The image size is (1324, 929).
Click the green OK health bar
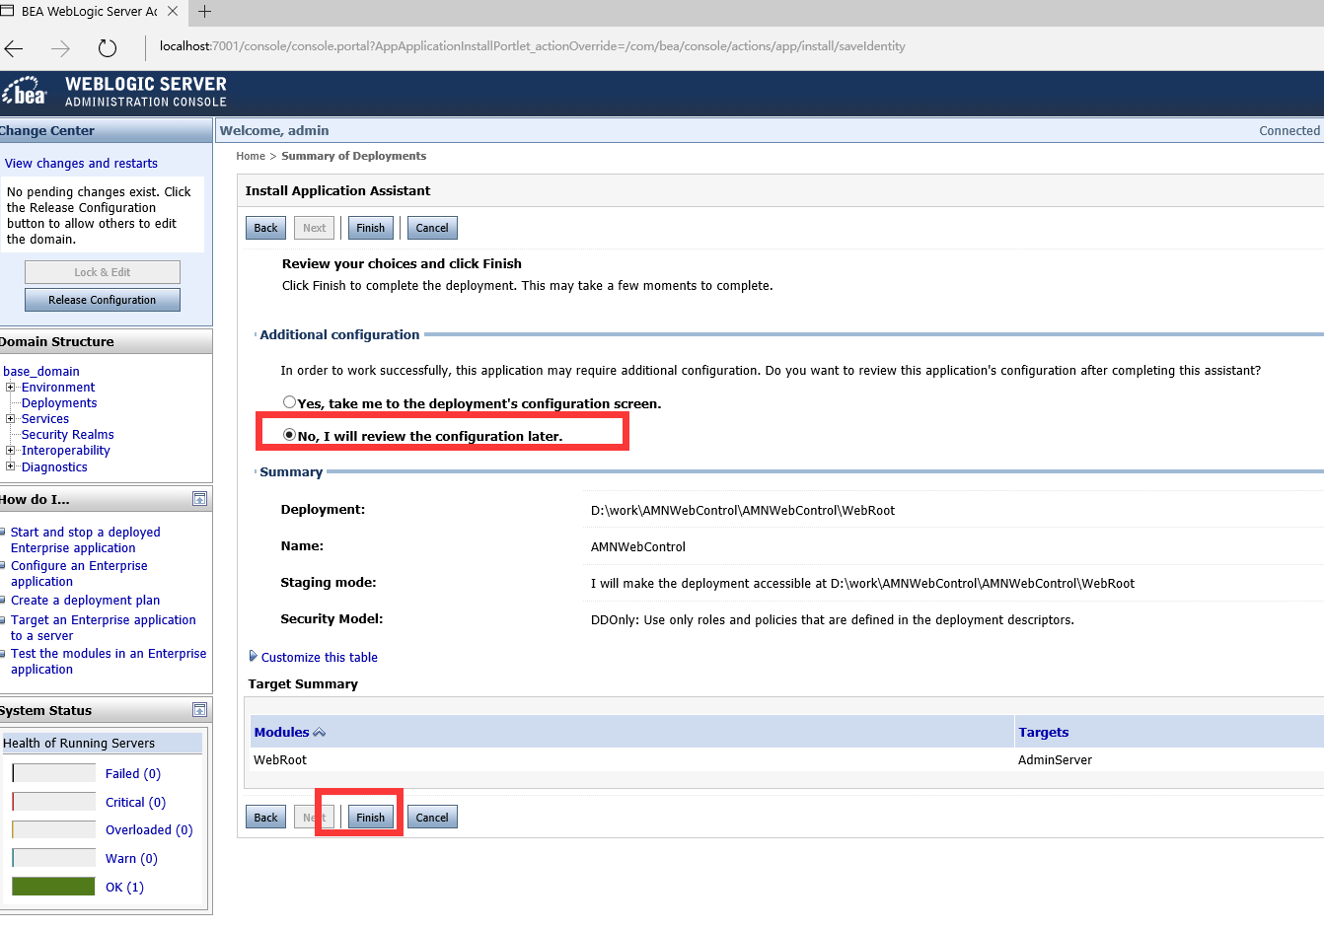click(x=53, y=887)
